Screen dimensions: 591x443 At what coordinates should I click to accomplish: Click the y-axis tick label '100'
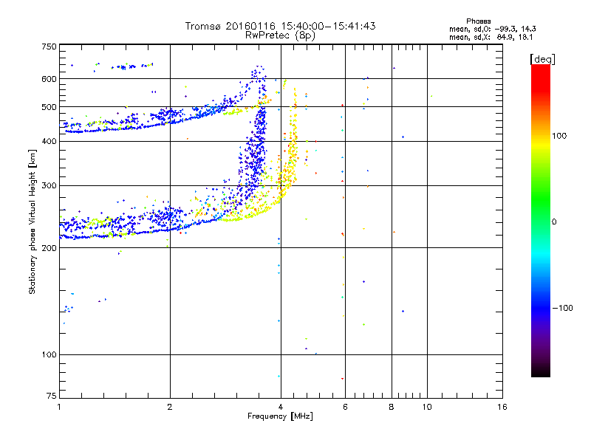tap(49, 354)
